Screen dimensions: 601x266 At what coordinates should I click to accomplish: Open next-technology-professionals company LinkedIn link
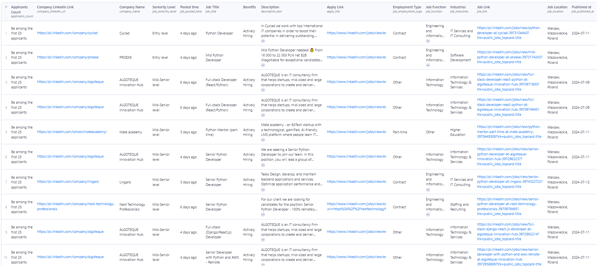[76, 207]
